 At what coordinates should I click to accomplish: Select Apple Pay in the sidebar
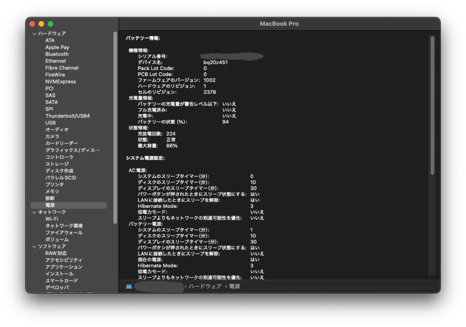tap(57, 47)
